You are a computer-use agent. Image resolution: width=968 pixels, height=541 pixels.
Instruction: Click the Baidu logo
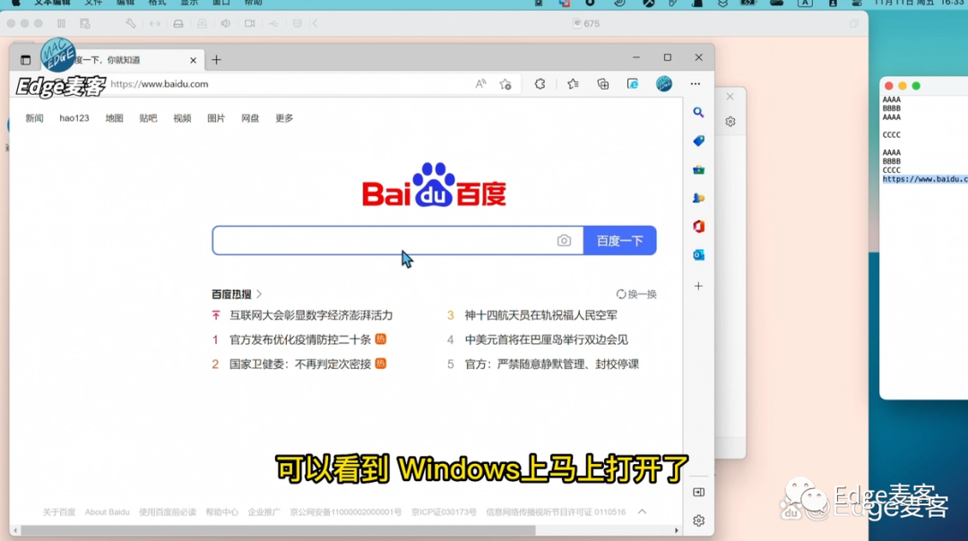click(x=434, y=185)
